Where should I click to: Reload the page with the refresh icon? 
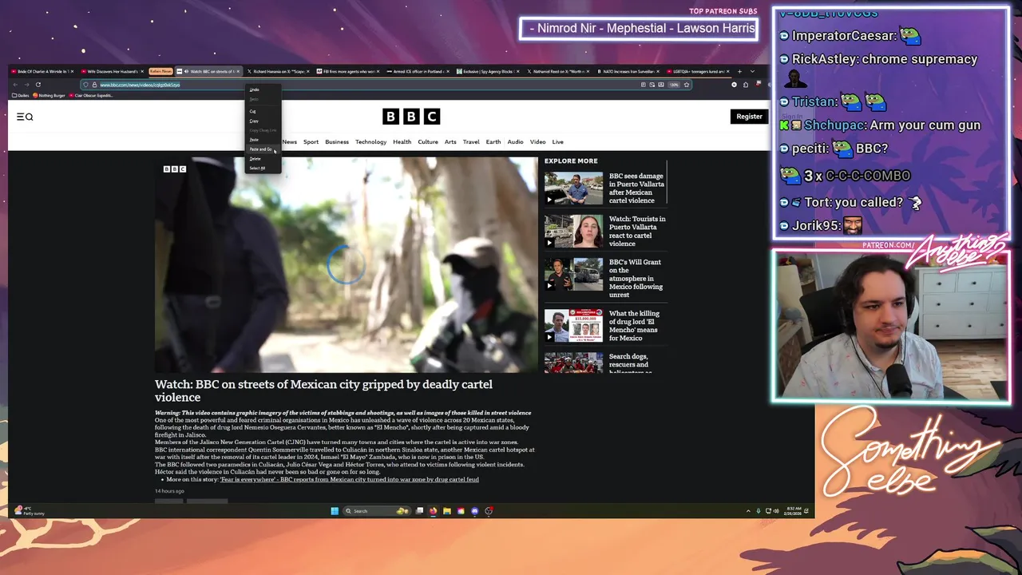click(38, 85)
